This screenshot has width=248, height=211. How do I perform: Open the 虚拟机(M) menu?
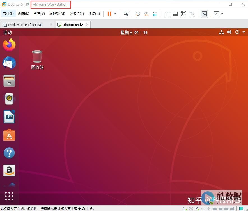57,13
